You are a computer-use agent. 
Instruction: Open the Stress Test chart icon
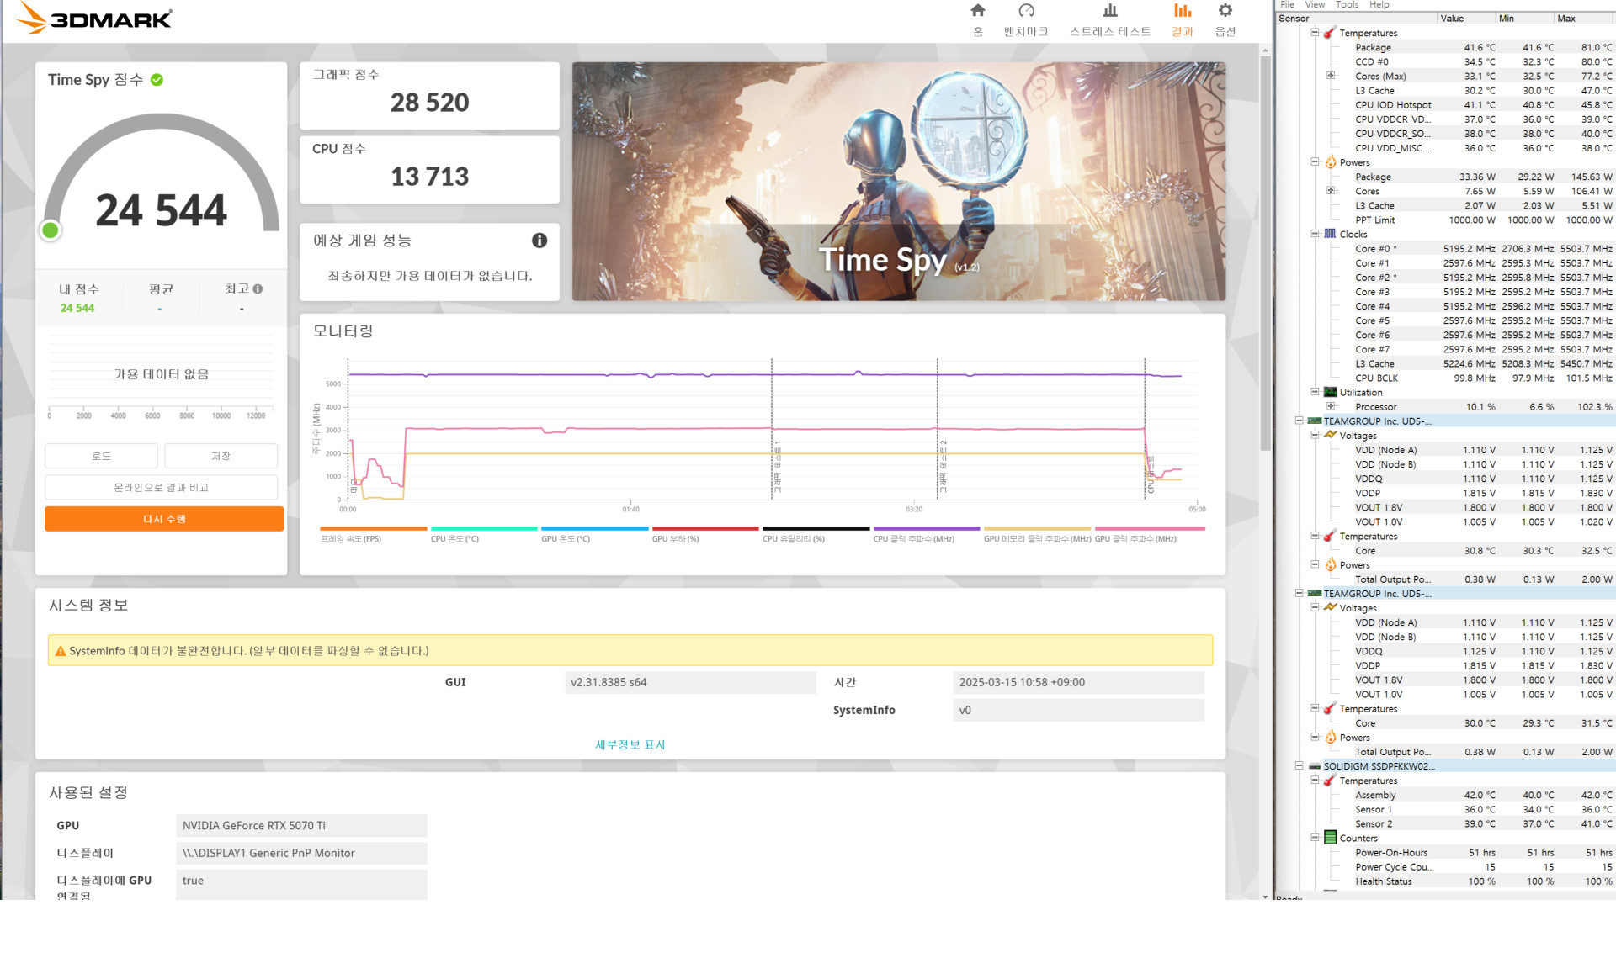[1110, 11]
